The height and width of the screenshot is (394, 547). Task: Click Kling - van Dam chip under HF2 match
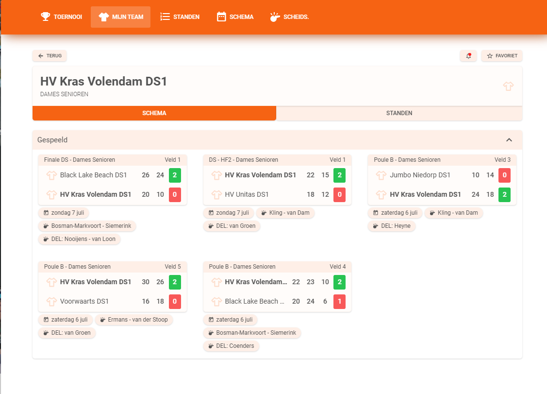[285, 213]
